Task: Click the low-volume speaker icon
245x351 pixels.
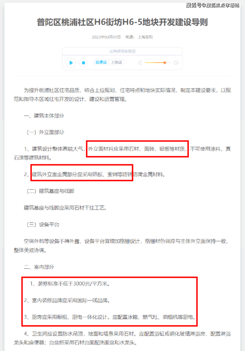Action: pos(140,63)
